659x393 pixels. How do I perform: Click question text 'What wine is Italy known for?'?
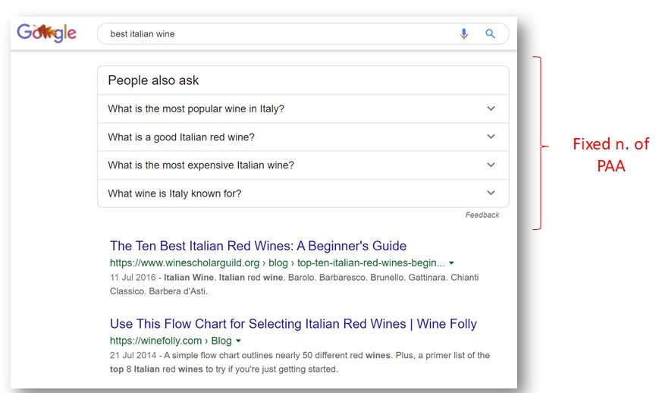tap(174, 193)
